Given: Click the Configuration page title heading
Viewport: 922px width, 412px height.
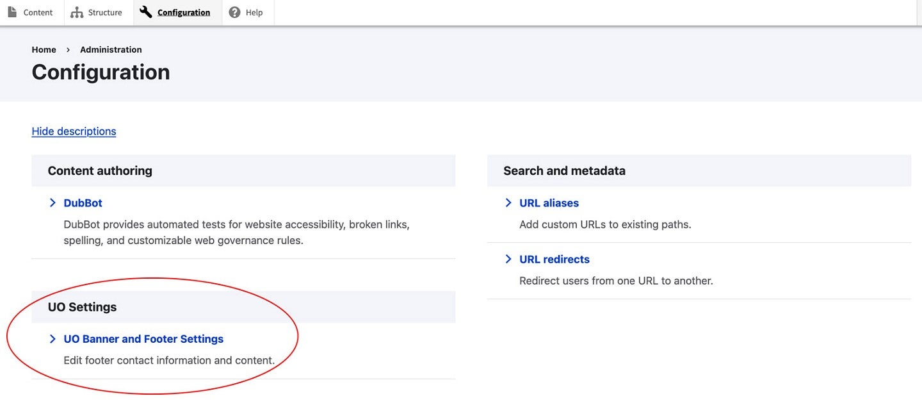Looking at the screenshot, I should (x=101, y=72).
